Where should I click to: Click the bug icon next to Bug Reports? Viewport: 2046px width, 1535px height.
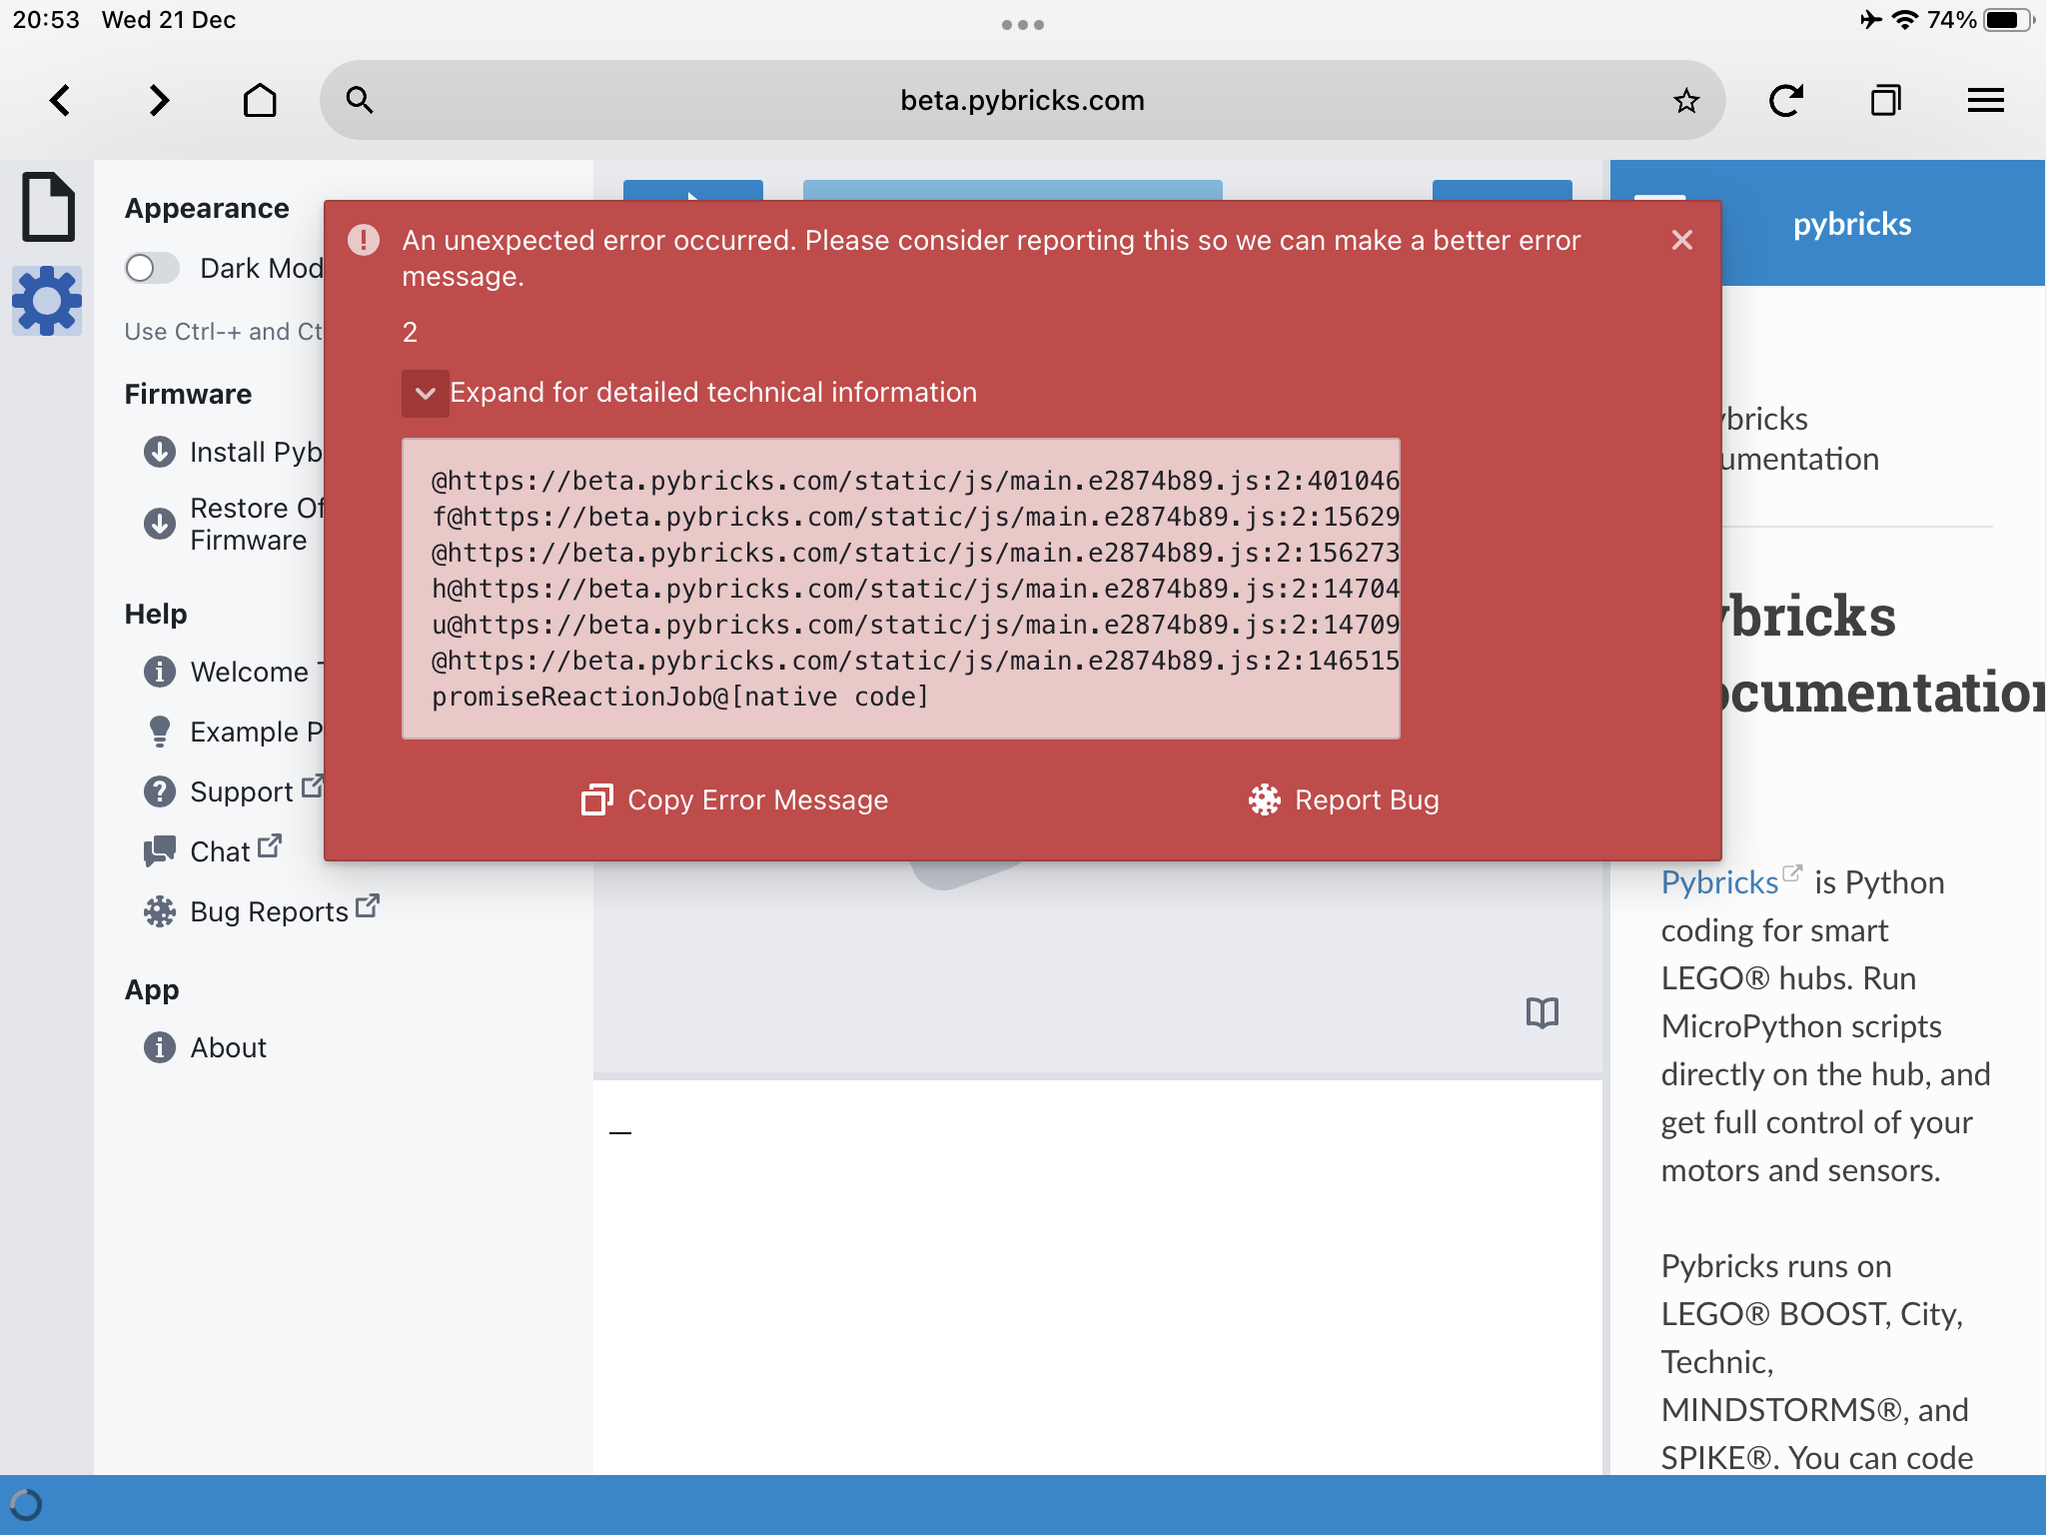[160, 910]
